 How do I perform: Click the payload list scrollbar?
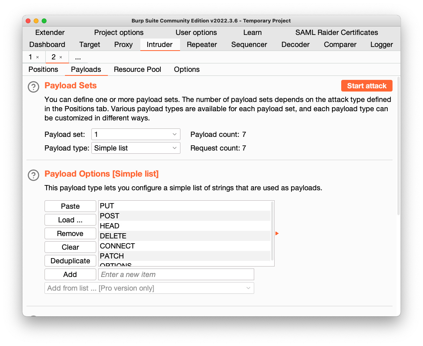coord(272,231)
